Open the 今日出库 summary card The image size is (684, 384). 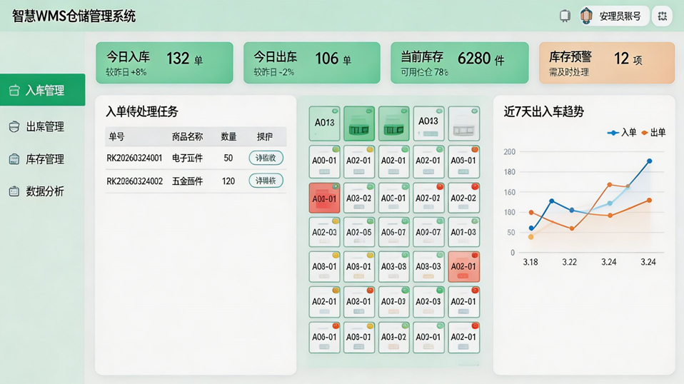point(312,63)
